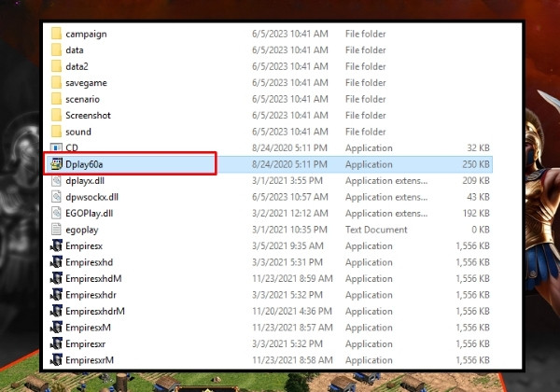Image resolution: width=560 pixels, height=392 pixels.
Task: Select the dpwsockx.dll file icon
Action: (x=56, y=197)
